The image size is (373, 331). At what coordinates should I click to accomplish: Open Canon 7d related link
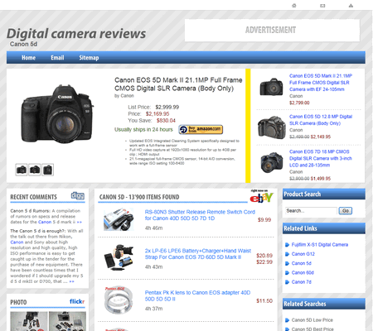click(x=302, y=282)
